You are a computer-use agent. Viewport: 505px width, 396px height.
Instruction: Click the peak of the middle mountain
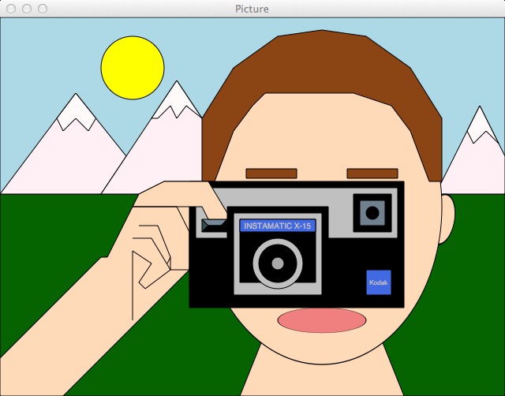175,96
